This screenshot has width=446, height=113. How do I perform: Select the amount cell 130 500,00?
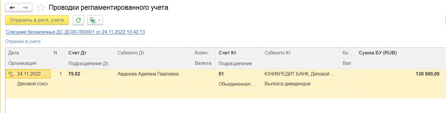pos(399,74)
